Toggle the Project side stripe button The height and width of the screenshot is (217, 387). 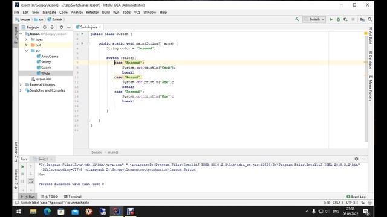[x=16, y=35]
